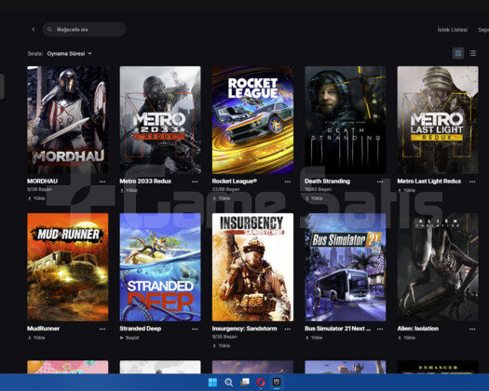Install Bus Simulator 21 with Yükle
Image resolution: width=489 pixels, height=391 pixels.
pyautogui.click(x=314, y=338)
